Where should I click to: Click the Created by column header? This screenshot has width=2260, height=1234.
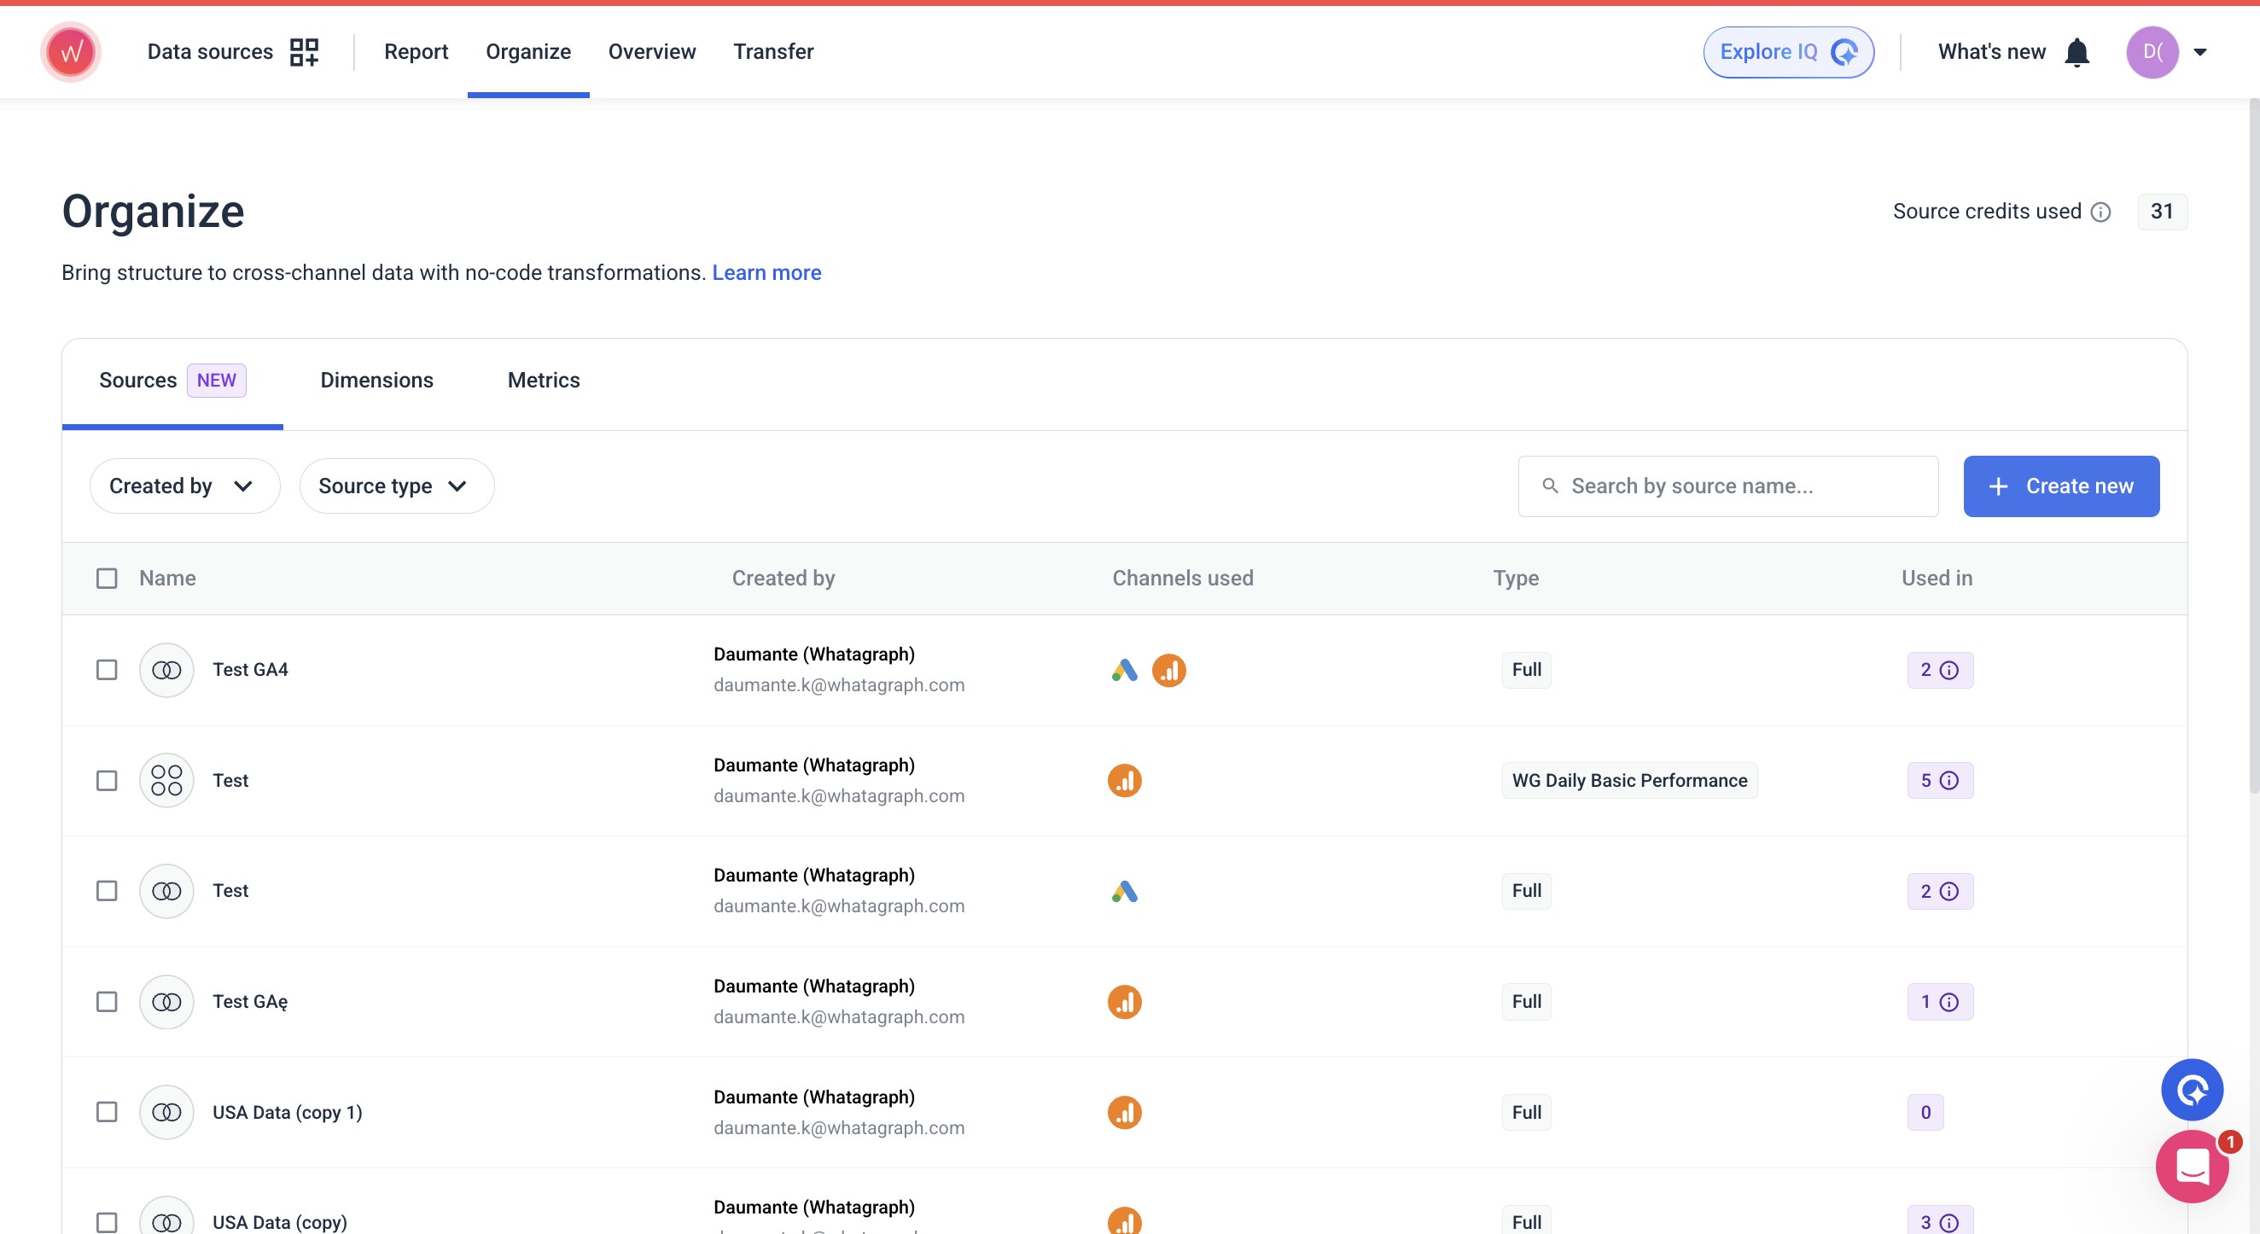click(783, 578)
